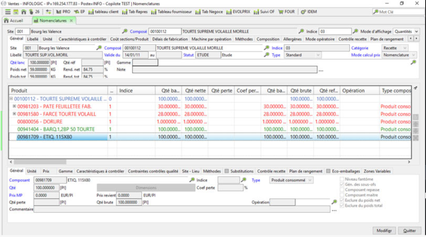Collapse the 00100112 TOURTE SUPREME tree node
426x237 pixels.
(11, 99)
